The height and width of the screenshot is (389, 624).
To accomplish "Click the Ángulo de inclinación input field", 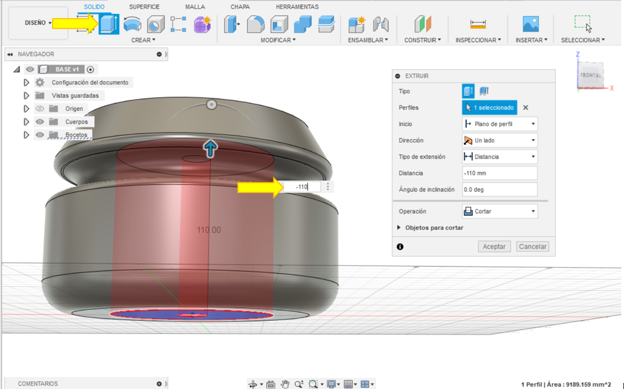I will (x=500, y=190).
